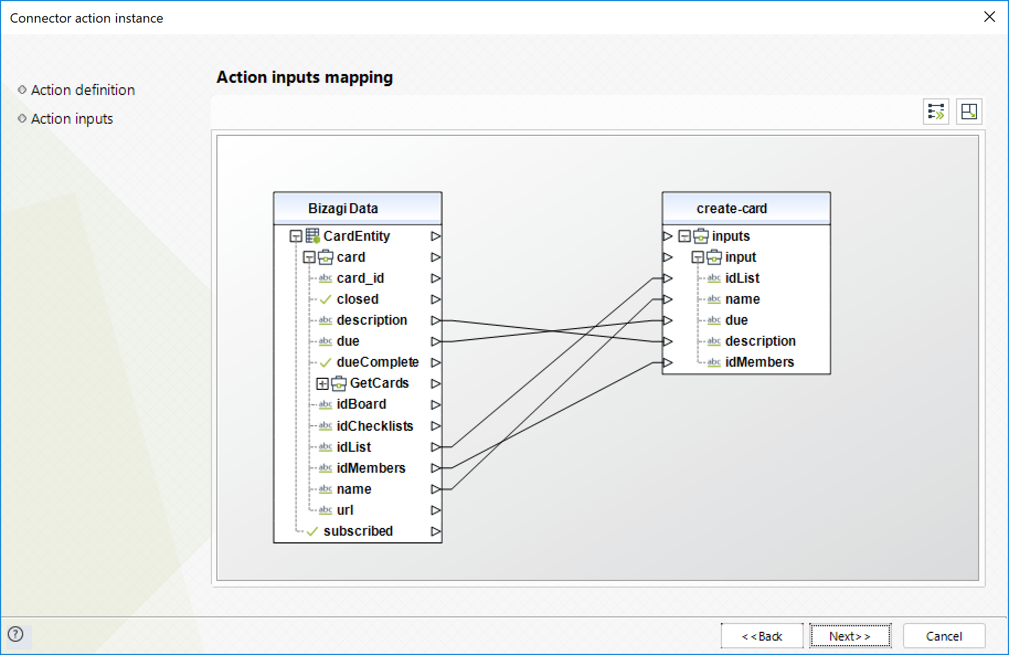Click the Cancel button
The height and width of the screenshot is (655, 1009).
944,636
